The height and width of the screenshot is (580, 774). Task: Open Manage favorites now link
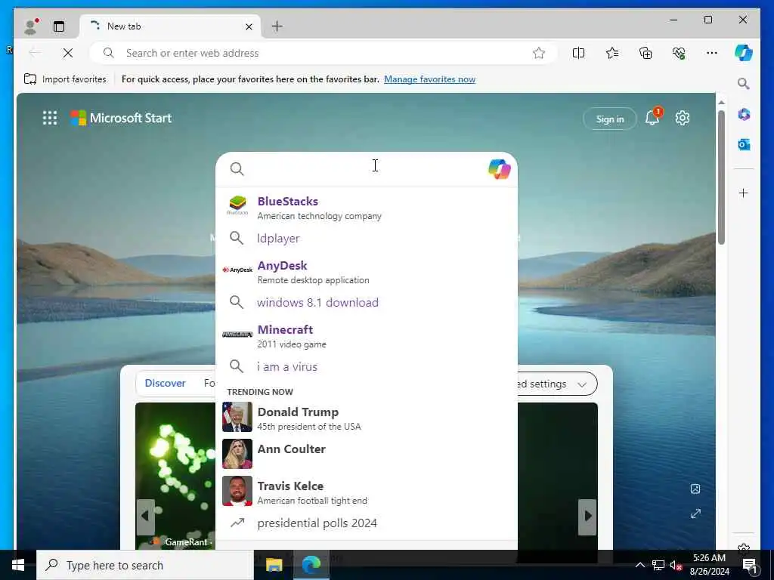[429, 79]
